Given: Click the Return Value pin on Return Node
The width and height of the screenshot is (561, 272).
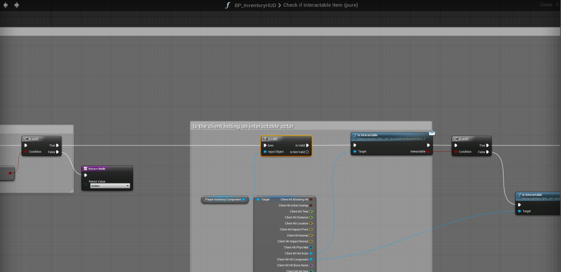Looking at the screenshot, I should point(86,184).
